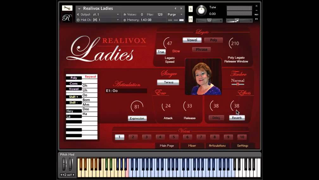Select voice slot 2

point(133,137)
